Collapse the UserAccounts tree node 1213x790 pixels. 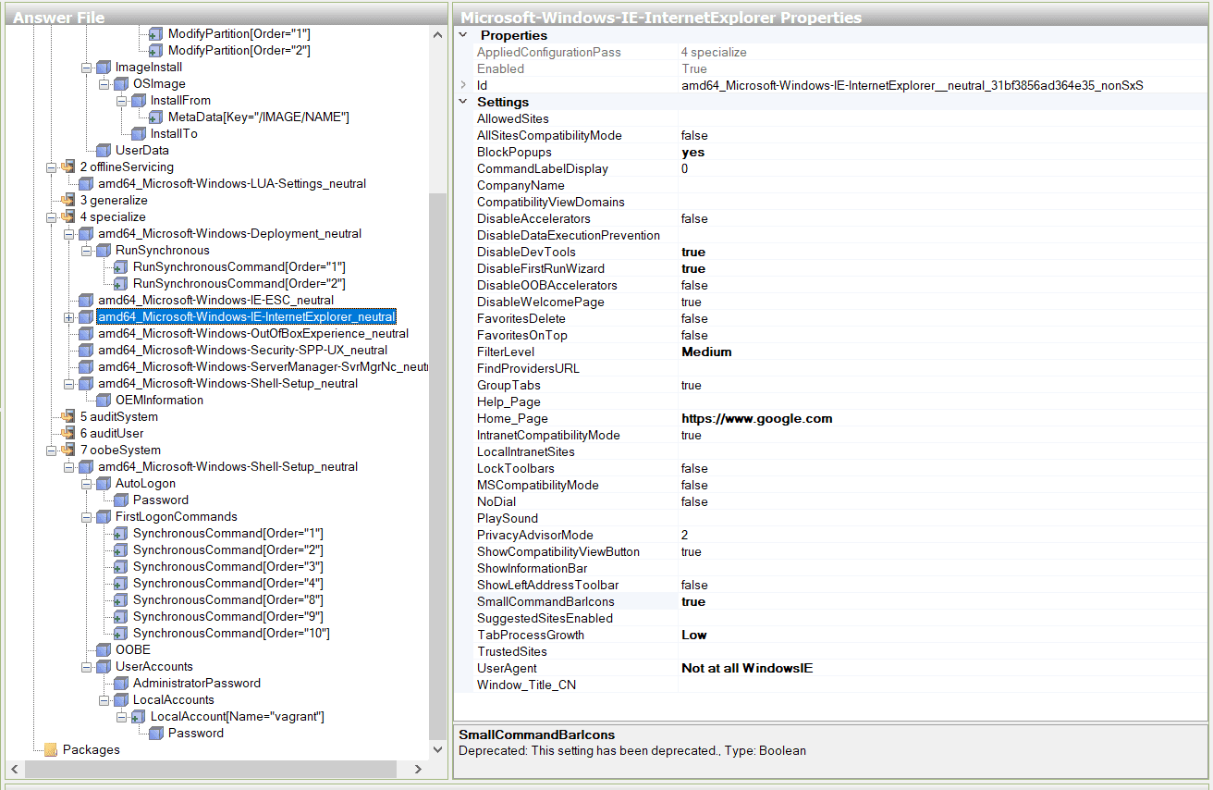[86, 667]
